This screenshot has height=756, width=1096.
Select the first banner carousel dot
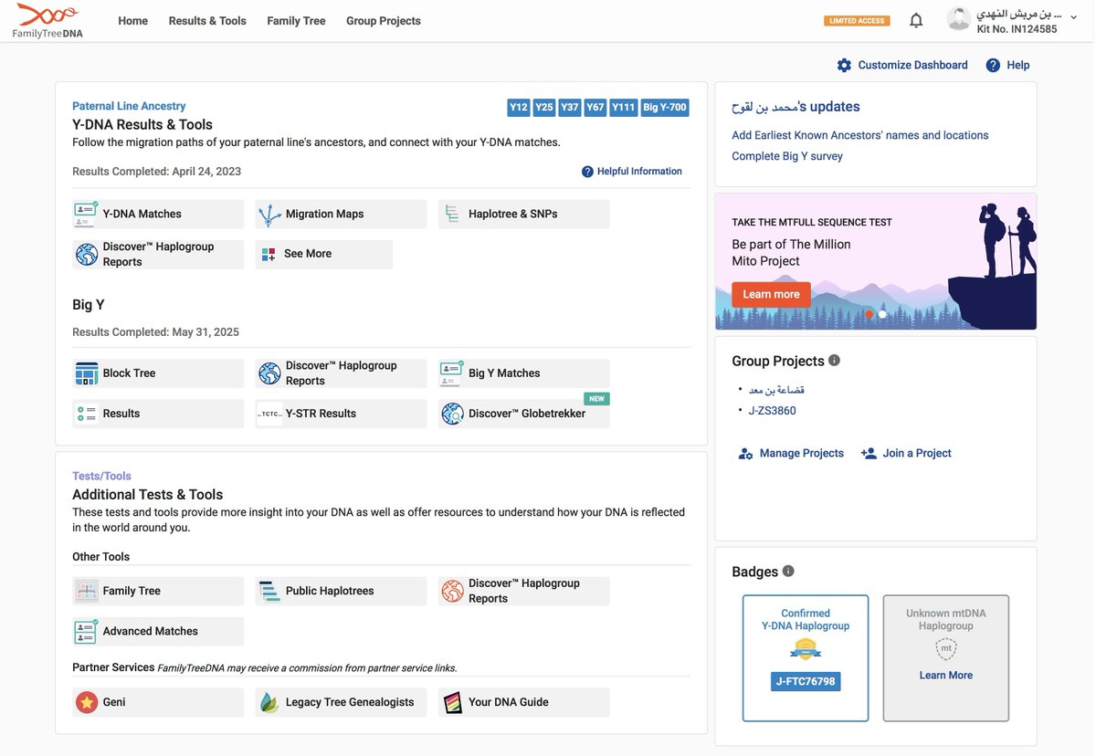point(869,314)
